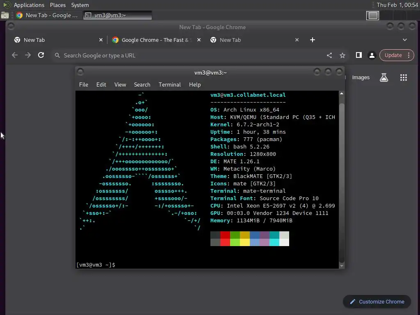Image resolution: width=420 pixels, height=315 pixels.
Task: Bookmark this tab with the star icon
Action: click(342, 55)
